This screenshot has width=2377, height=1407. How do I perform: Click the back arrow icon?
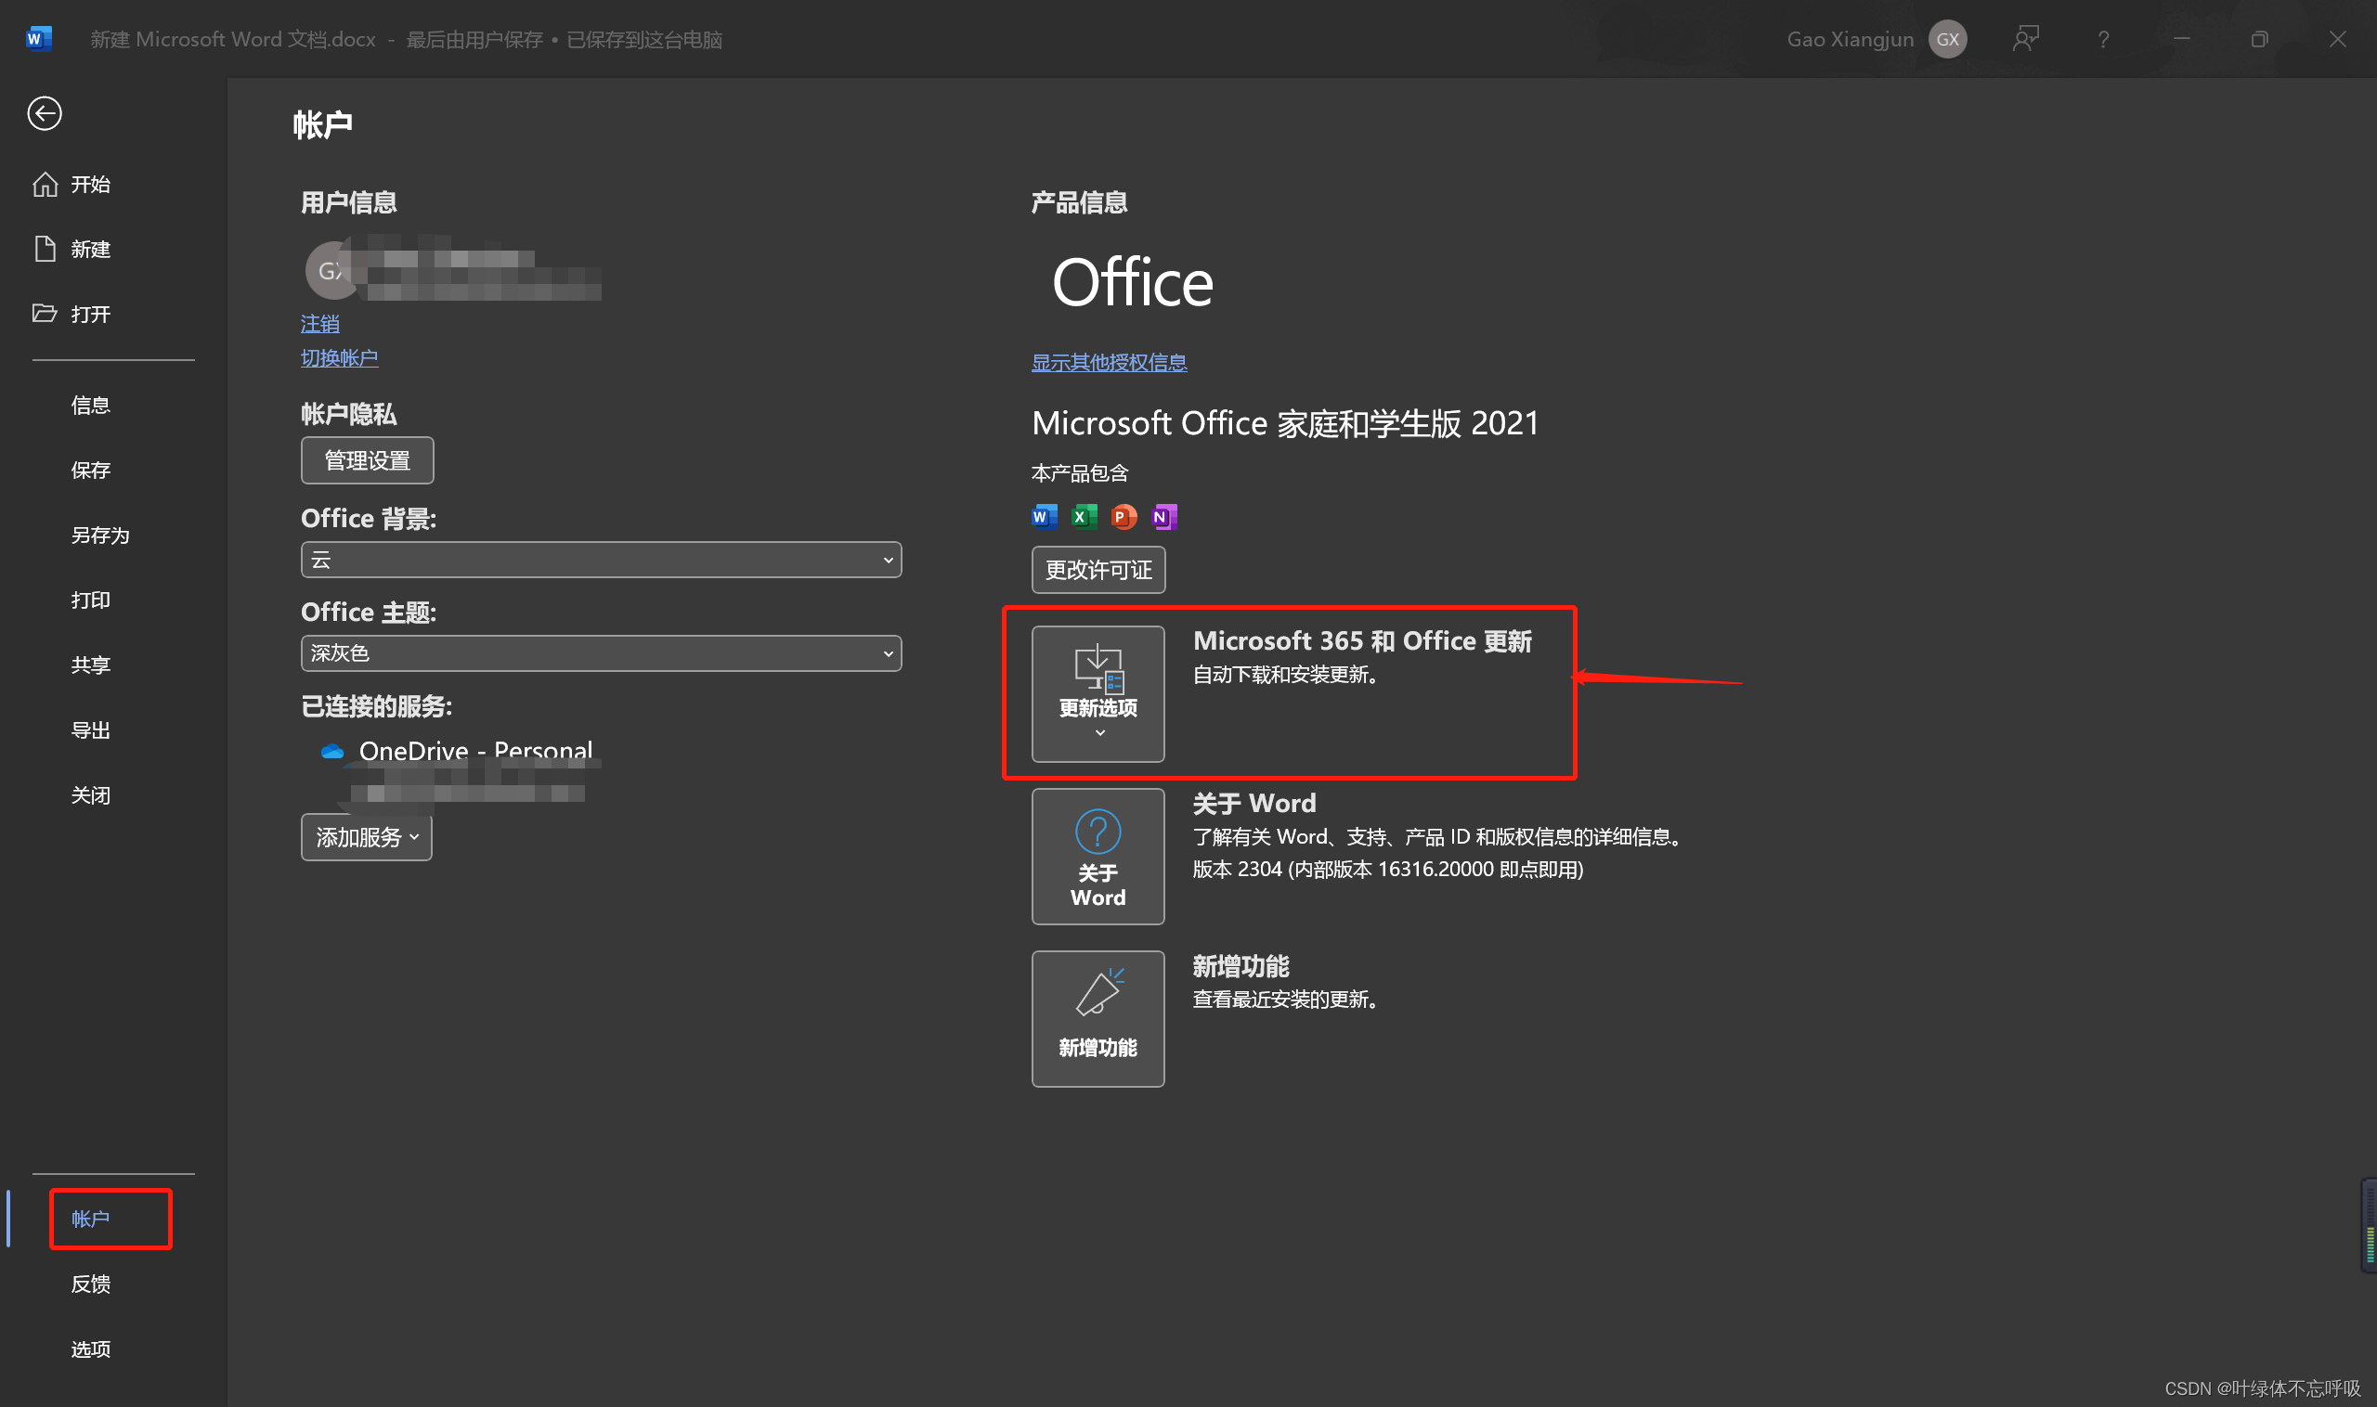[44, 114]
